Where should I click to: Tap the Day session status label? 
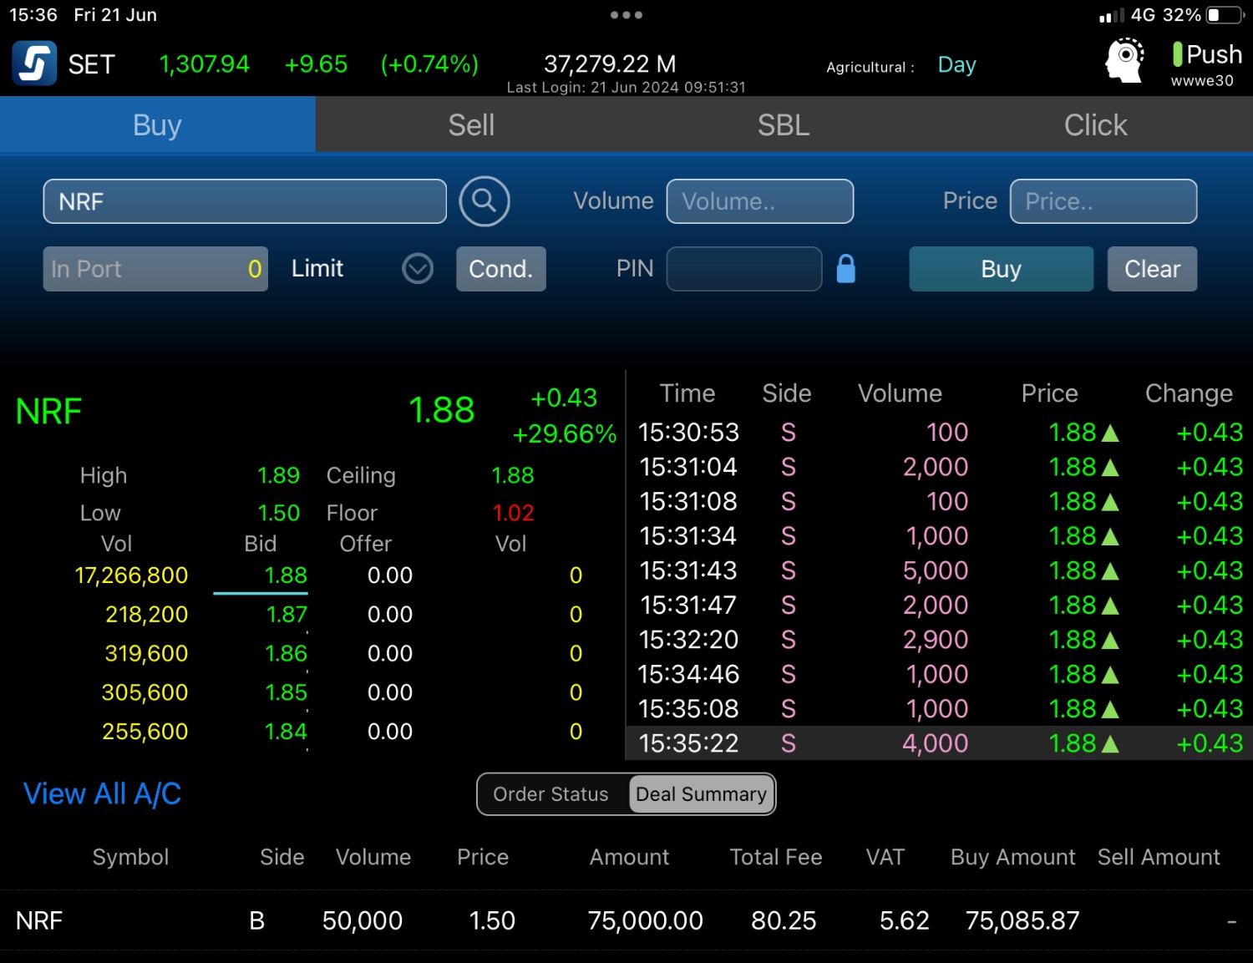[957, 65]
